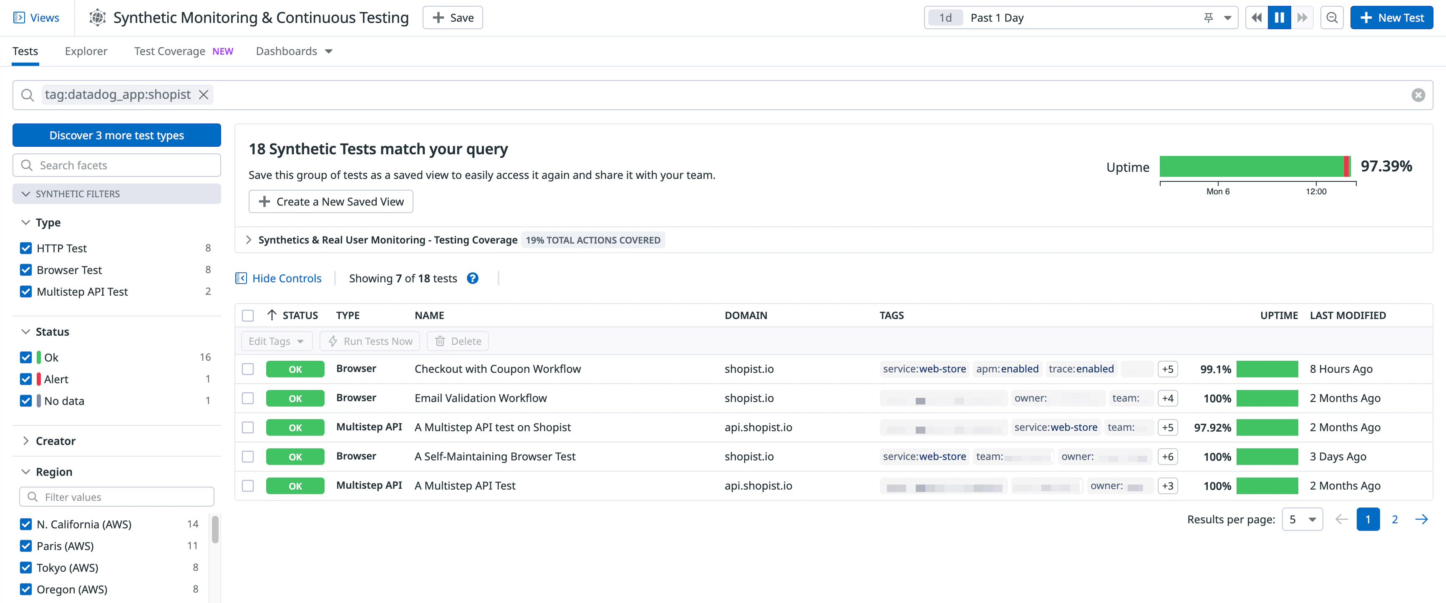Pin the time range with the pin icon

coord(1208,18)
